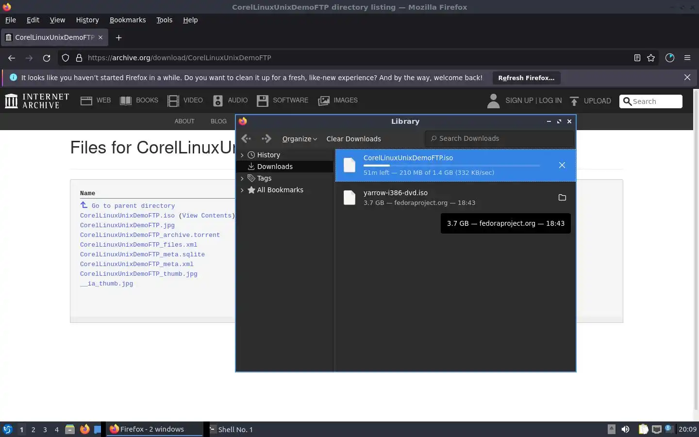The height and width of the screenshot is (437, 699).
Task: Open a new tab with plus button
Action: click(x=118, y=37)
